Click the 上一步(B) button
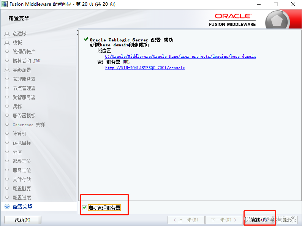 tap(186, 220)
